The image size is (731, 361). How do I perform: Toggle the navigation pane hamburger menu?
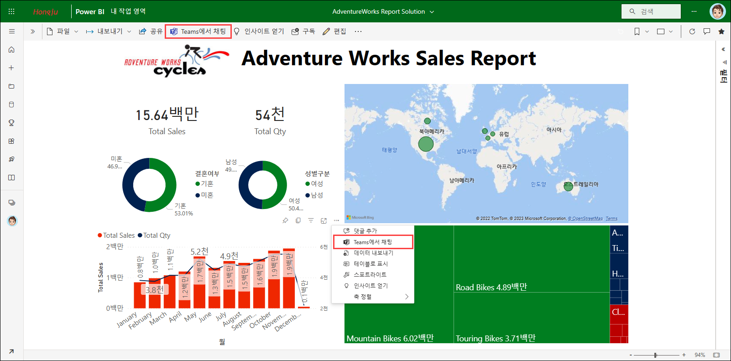pos(12,31)
